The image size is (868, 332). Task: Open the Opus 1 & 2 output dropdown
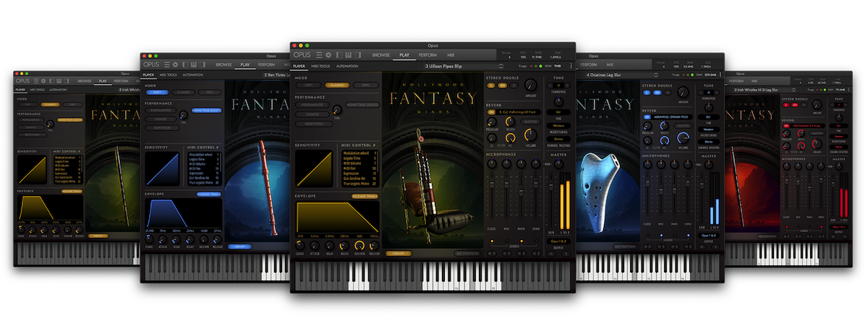click(x=558, y=241)
